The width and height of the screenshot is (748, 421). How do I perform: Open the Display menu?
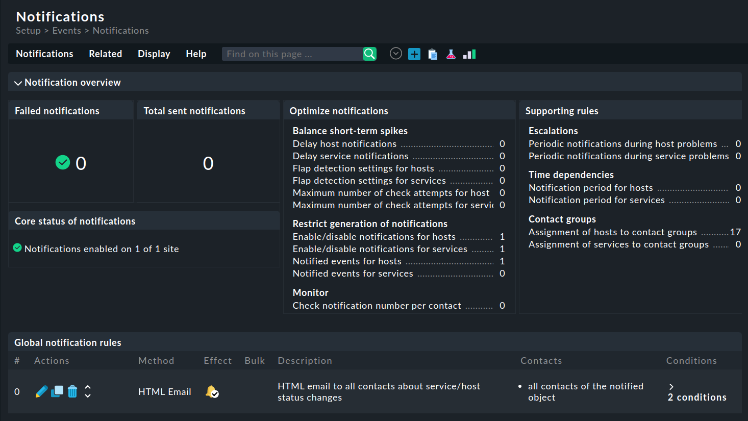click(x=154, y=54)
